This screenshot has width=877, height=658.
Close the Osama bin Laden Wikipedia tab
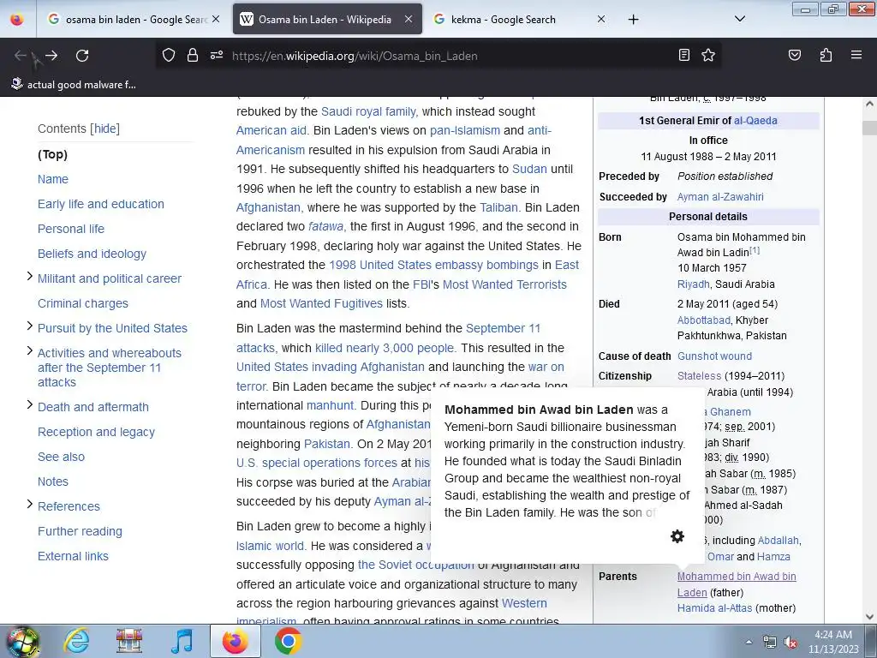[409, 19]
